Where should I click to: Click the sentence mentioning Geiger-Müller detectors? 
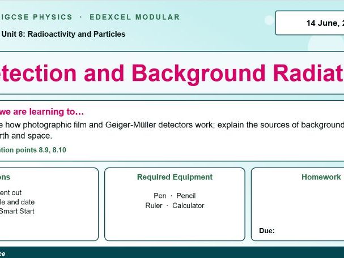pos(172,125)
